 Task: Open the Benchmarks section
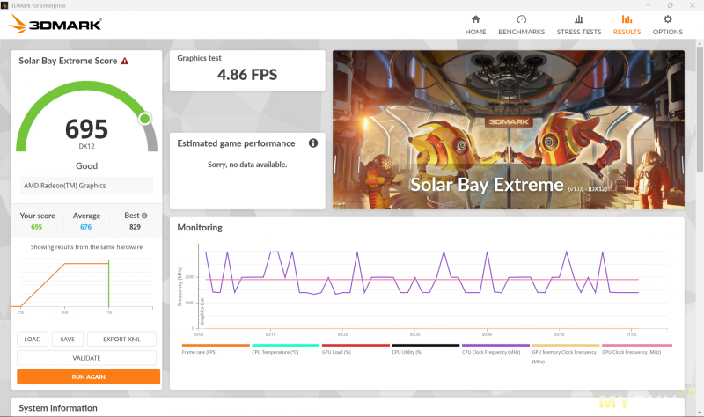coord(521,24)
